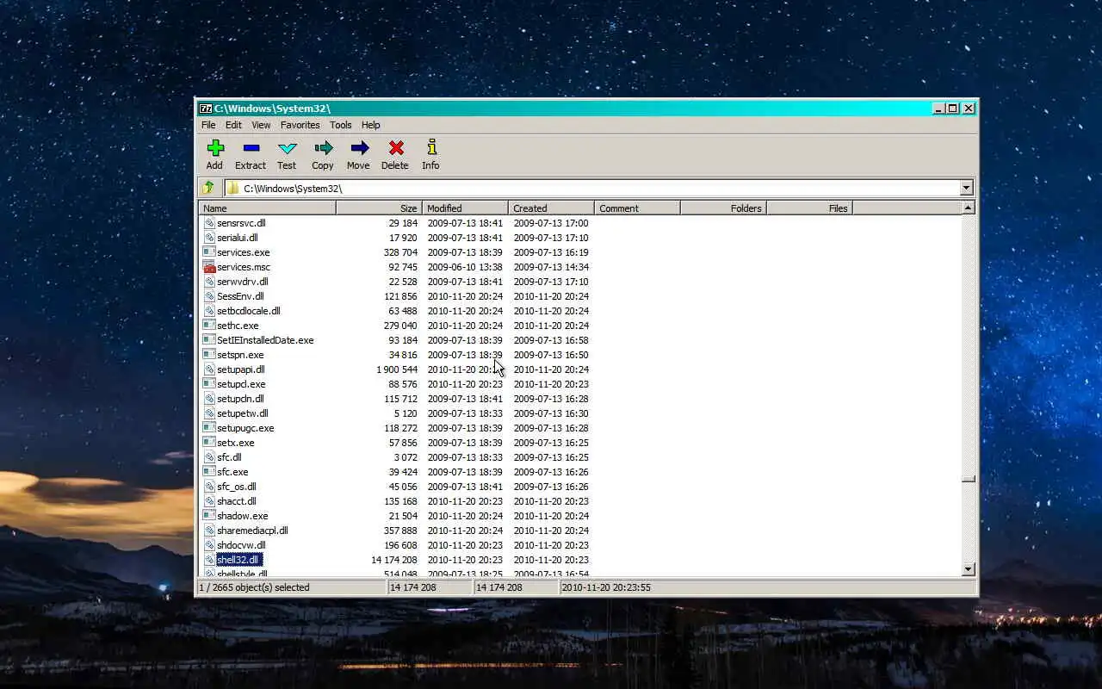Viewport: 1102px width, 689px height.
Task: Click the icon beside setupapi.dll
Action: click(x=208, y=369)
